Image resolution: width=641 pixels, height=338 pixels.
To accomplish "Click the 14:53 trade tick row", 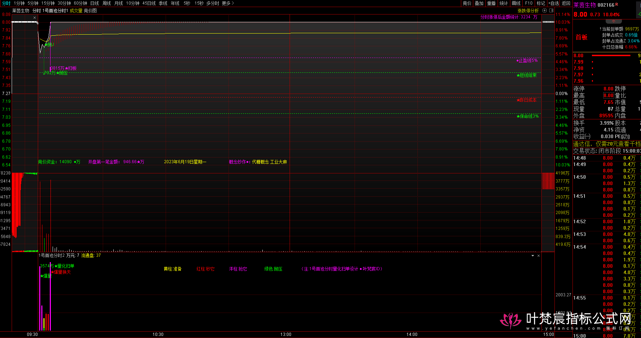I will click(607, 234).
